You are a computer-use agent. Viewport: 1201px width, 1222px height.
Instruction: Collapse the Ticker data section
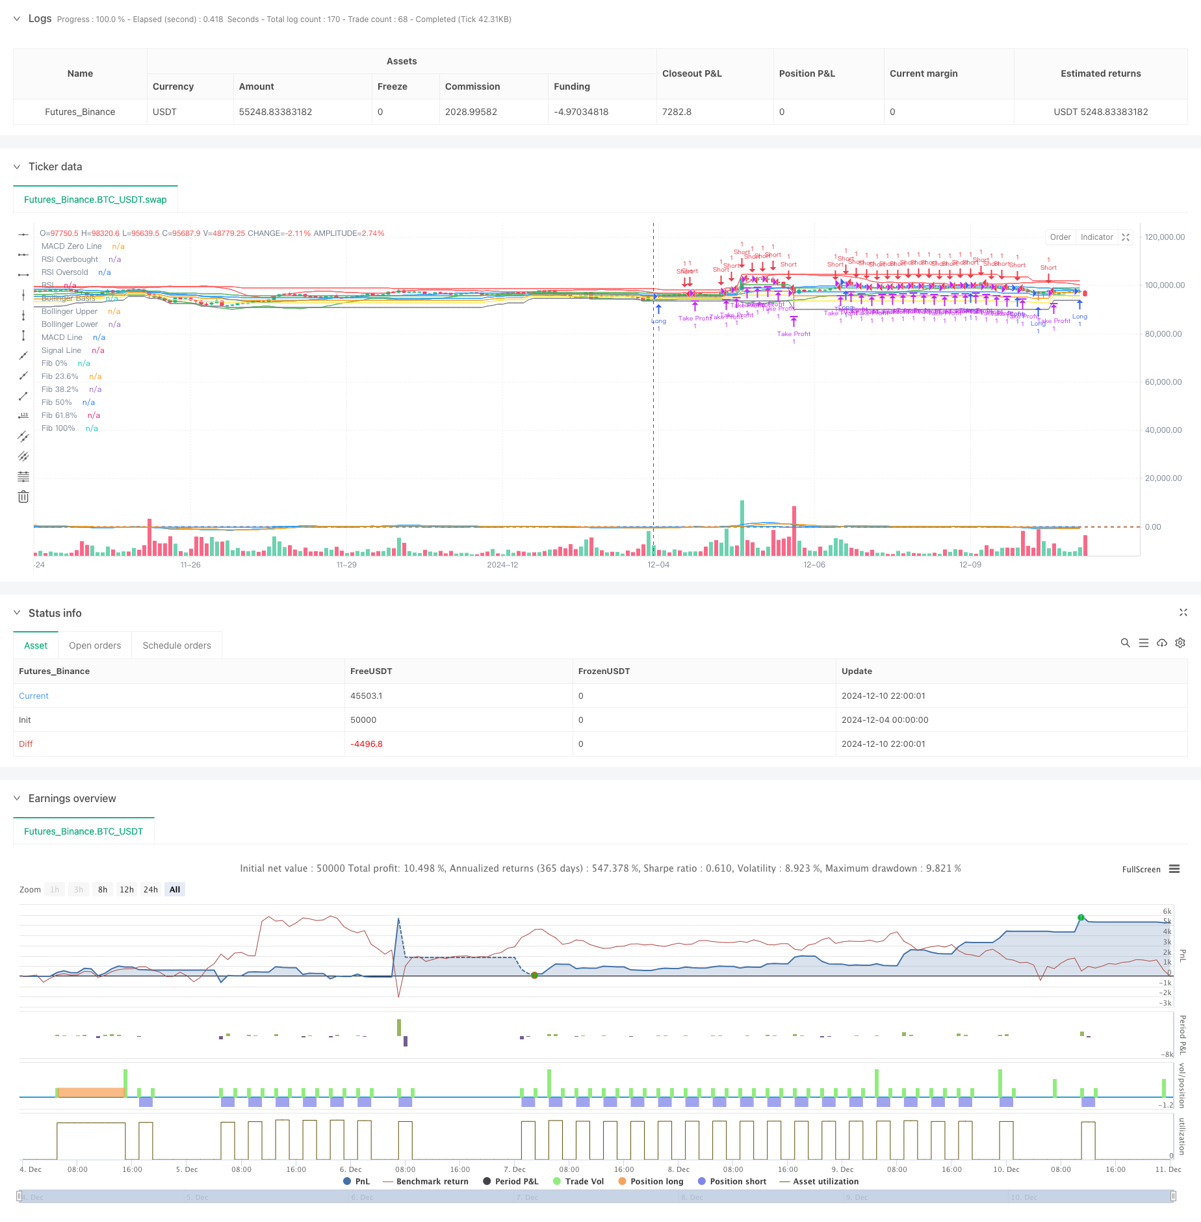click(x=17, y=166)
